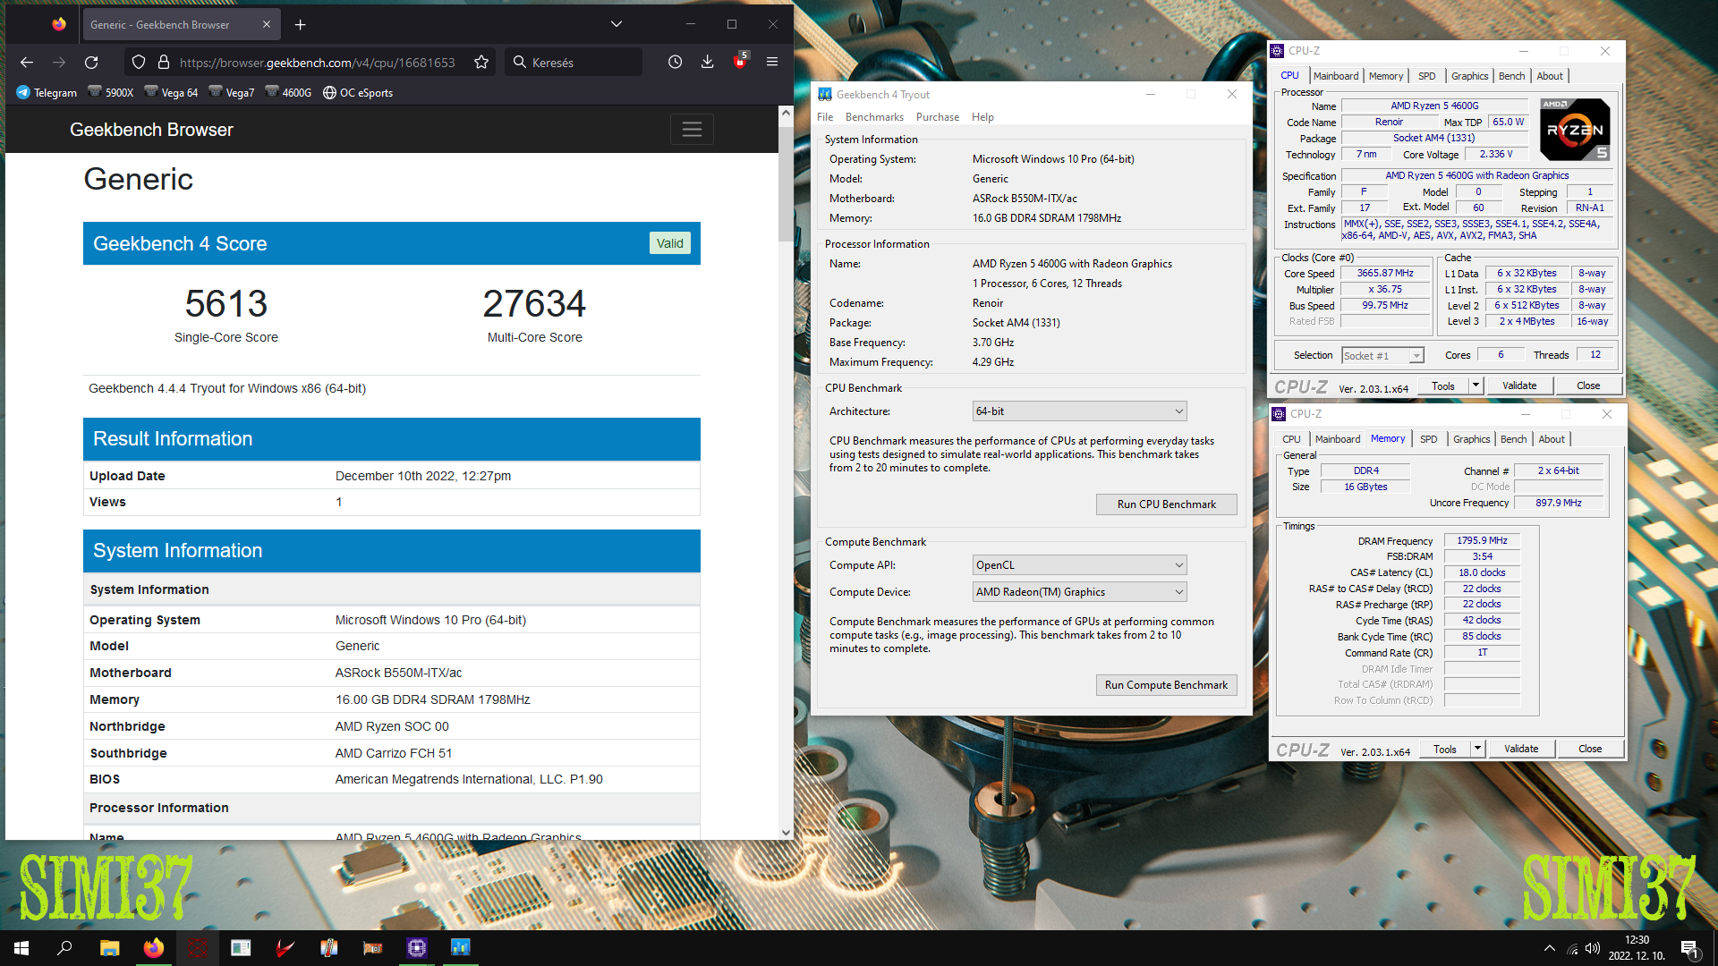Image resolution: width=1718 pixels, height=966 pixels.
Task: Open Help menu in Geekbench 4
Action: tap(982, 117)
